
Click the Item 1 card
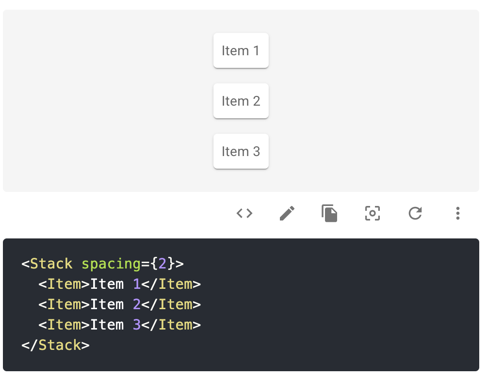(x=241, y=50)
